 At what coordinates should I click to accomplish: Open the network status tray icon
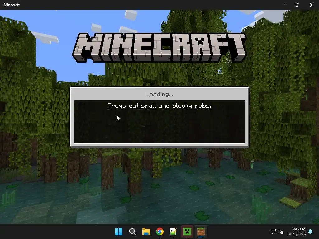(x=273, y=232)
